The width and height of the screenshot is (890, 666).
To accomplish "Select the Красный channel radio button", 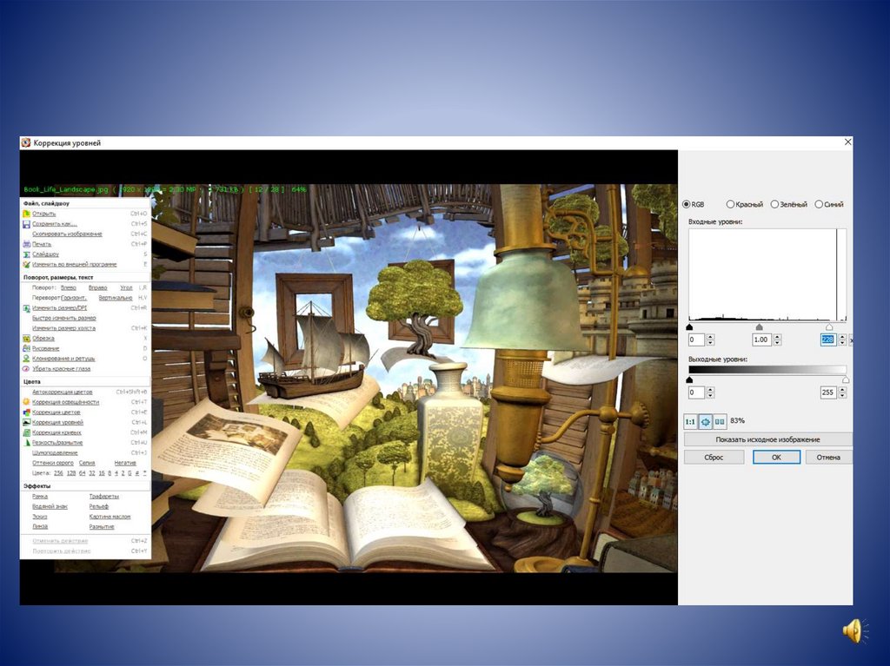I will coord(730,204).
